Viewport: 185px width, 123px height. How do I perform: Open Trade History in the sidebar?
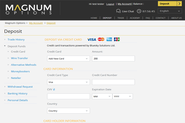(x=16, y=40)
